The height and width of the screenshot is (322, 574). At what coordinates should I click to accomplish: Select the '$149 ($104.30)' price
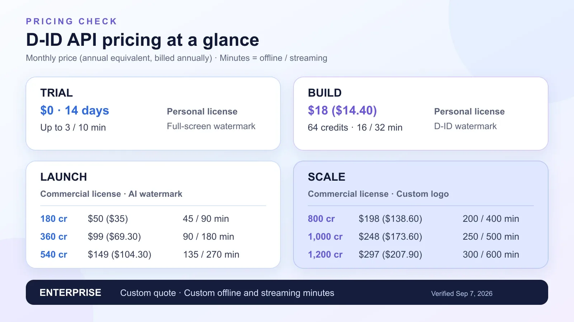click(119, 255)
